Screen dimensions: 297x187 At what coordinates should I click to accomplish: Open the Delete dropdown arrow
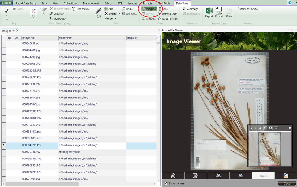tap(119, 14)
